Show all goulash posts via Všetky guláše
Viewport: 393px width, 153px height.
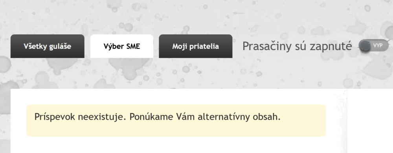tap(48, 46)
